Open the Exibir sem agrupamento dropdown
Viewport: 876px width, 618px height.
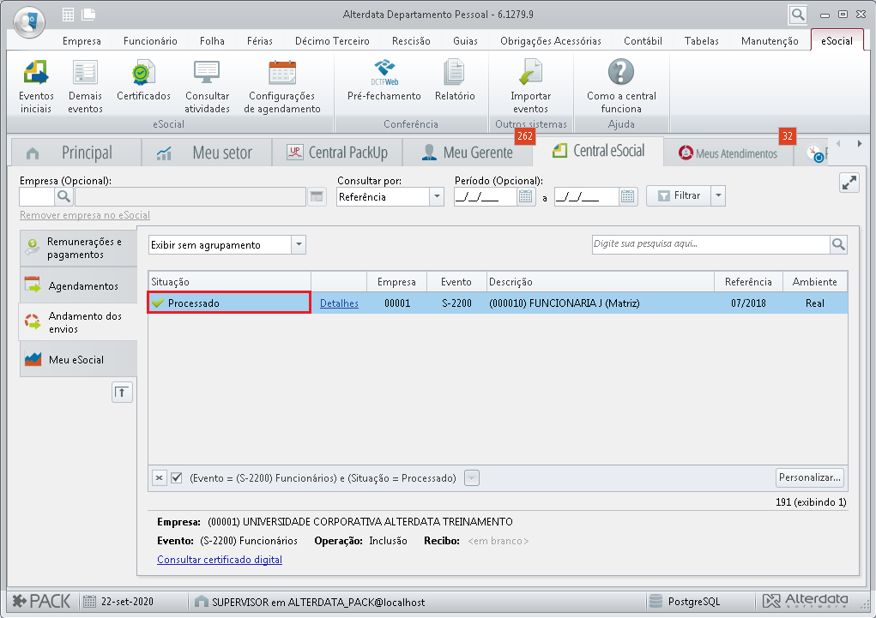tap(299, 244)
